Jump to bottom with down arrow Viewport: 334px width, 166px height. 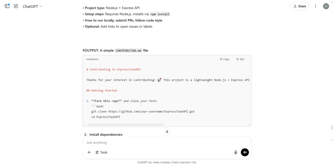pos(167,131)
